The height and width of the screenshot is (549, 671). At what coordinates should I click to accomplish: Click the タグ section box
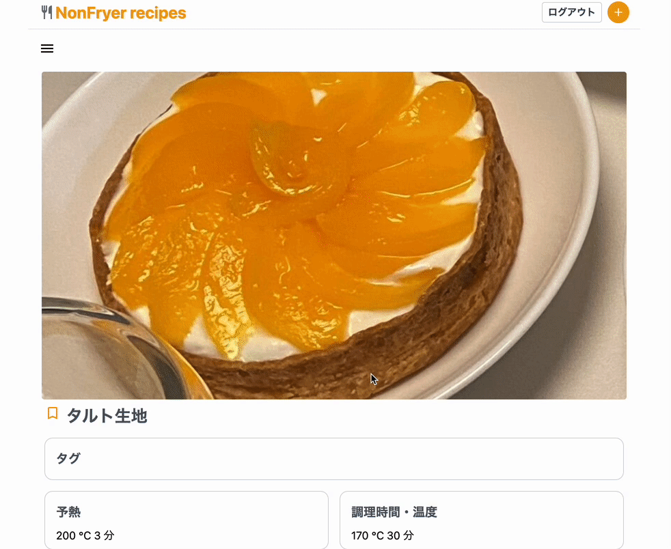point(333,459)
